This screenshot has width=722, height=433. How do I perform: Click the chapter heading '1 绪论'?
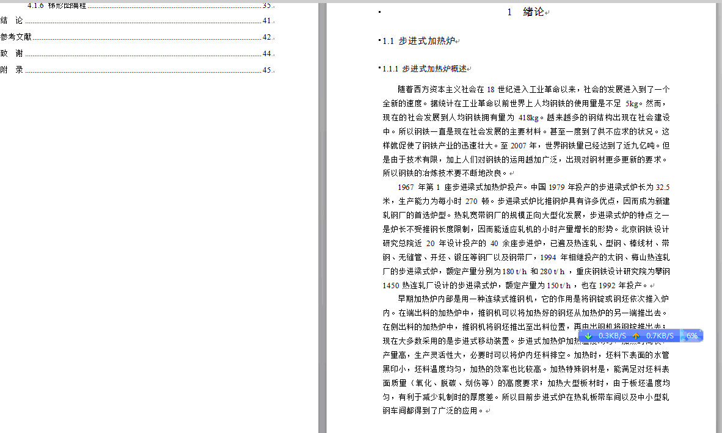(x=525, y=12)
